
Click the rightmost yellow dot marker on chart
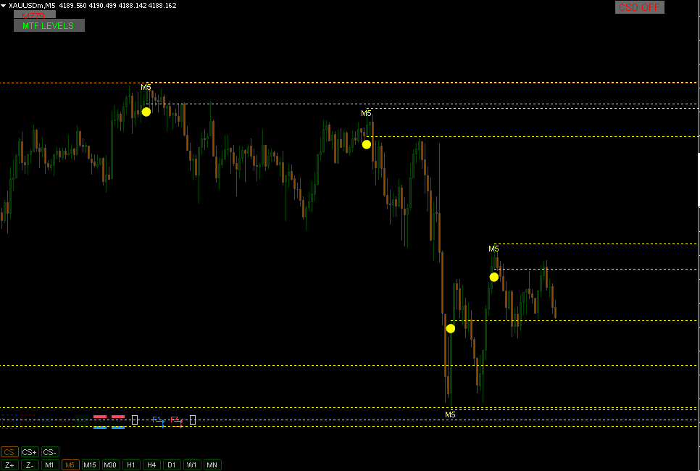[x=493, y=277]
